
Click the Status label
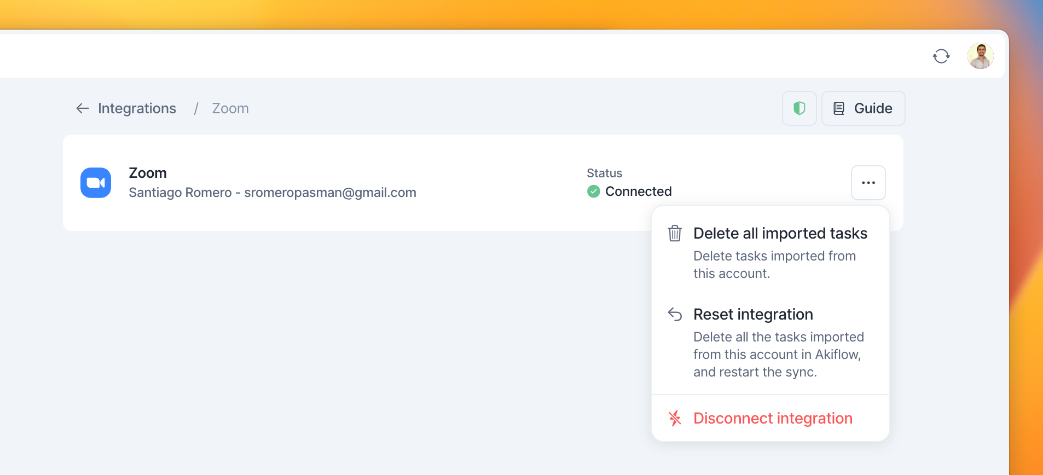pos(605,173)
